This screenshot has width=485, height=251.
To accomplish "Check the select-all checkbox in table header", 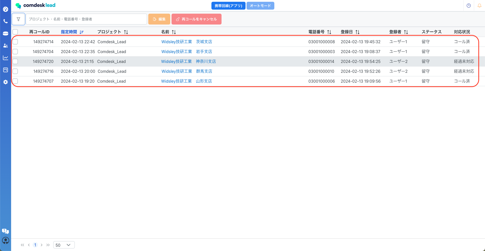I will [x=15, y=32].
